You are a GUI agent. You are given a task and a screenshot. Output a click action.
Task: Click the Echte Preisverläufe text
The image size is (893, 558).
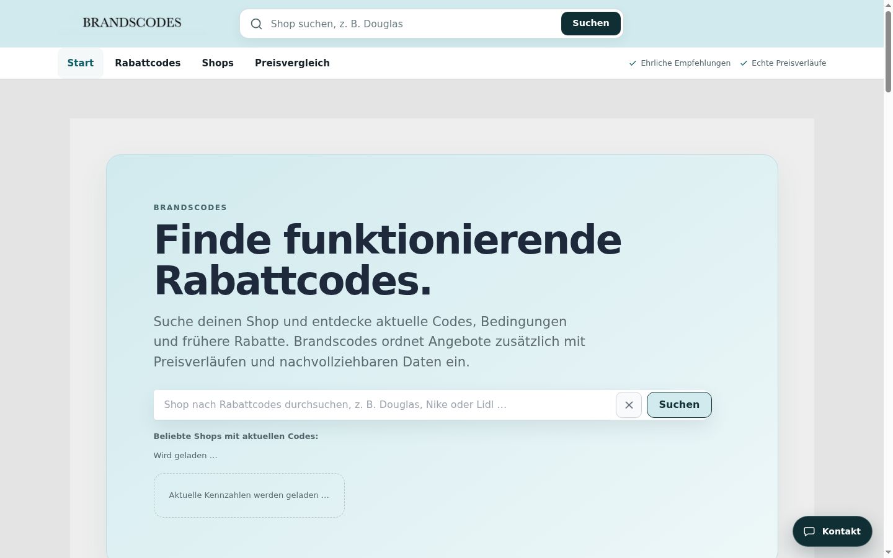click(x=789, y=63)
